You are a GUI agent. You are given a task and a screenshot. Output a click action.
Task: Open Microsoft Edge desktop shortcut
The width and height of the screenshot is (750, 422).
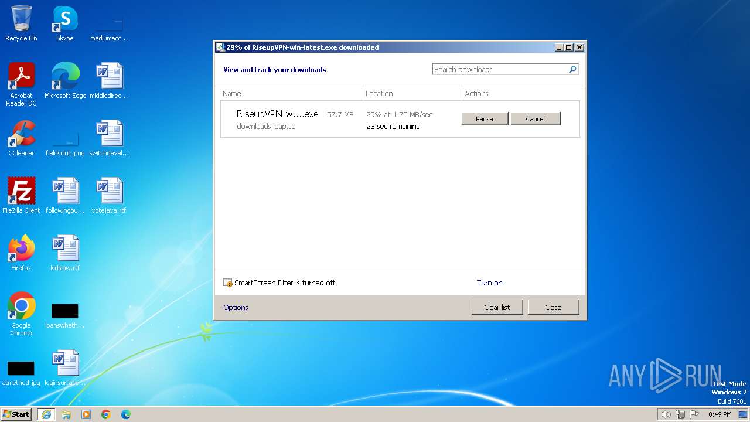(65, 81)
